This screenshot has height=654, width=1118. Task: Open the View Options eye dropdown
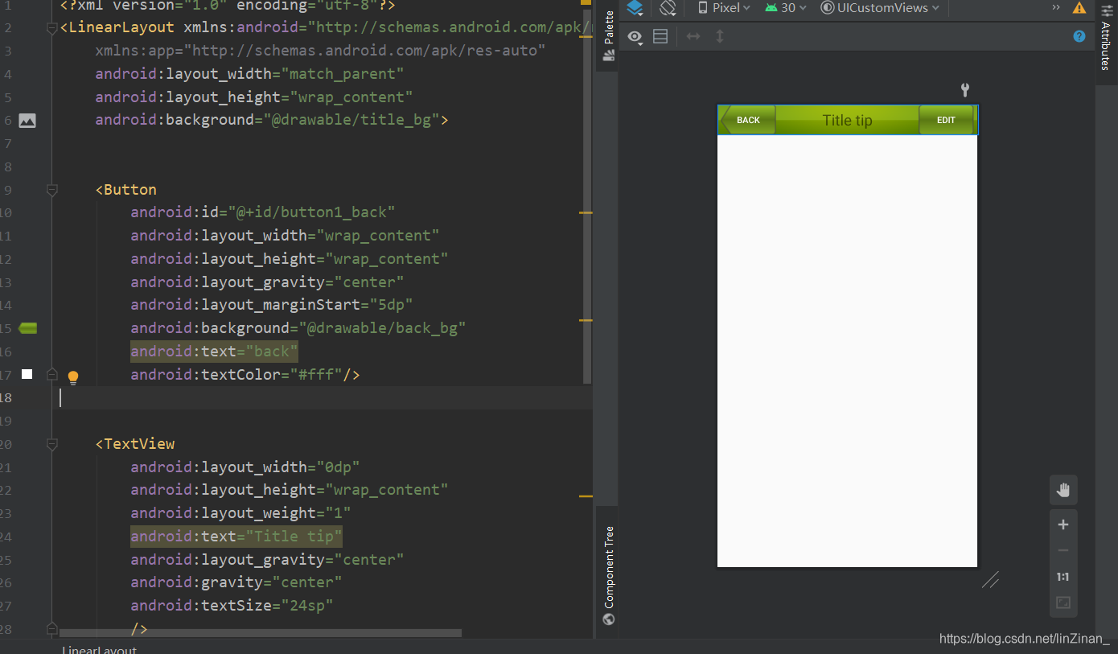(x=635, y=37)
